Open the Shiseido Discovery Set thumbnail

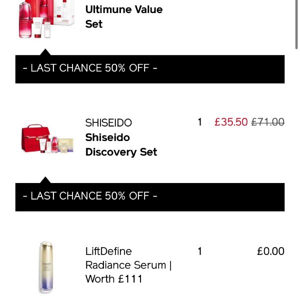coord(47,139)
